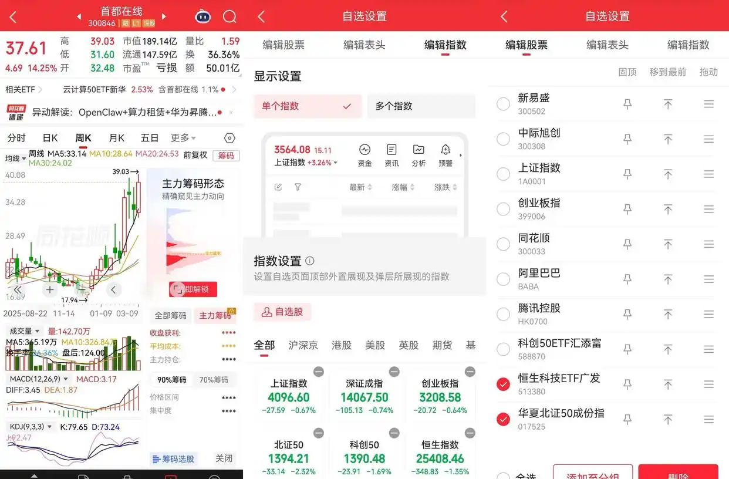Remove 上证指数 index card
Viewport: 729px width, 479px height.
click(x=318, y=372)
